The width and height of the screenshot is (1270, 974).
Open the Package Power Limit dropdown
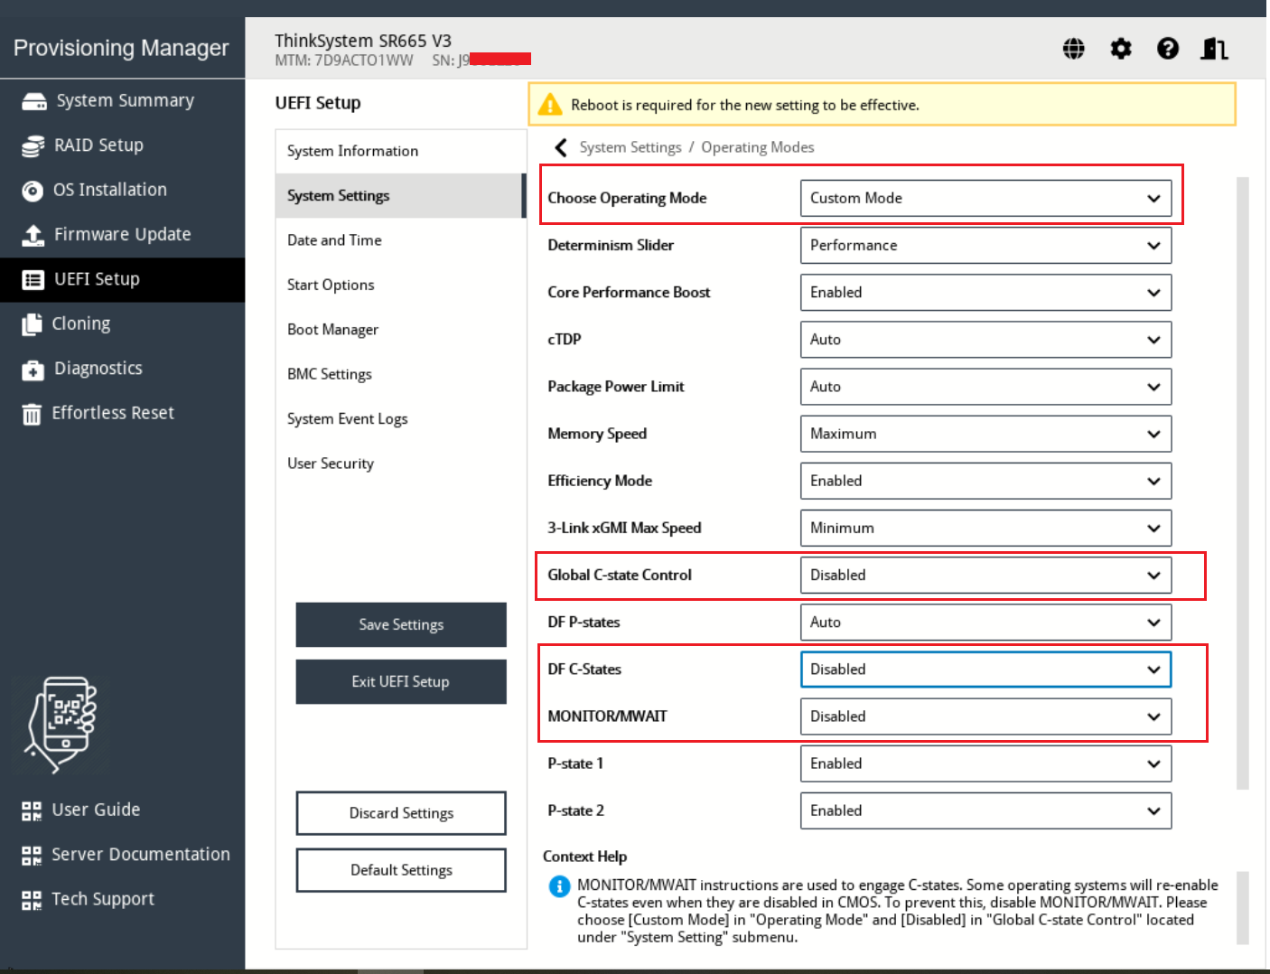click(x=985, y=387)
